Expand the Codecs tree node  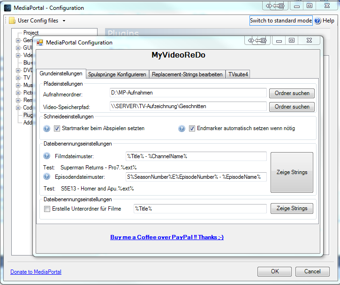18,108
